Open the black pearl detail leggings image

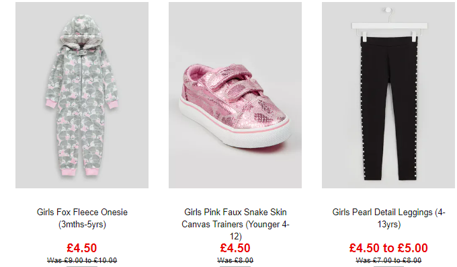click(x=388, y=95)
